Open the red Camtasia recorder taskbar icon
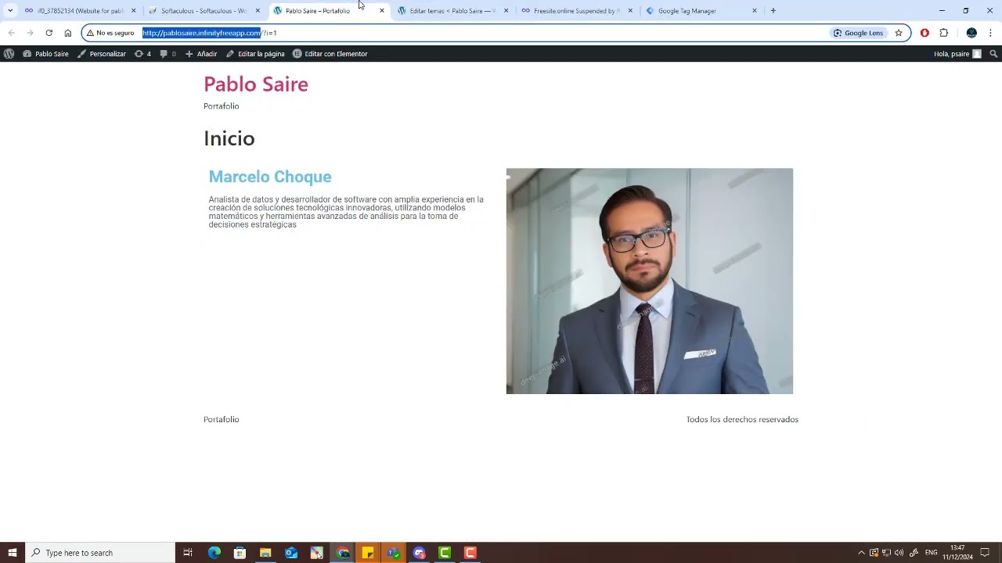The image size is (1002, 563). tap(470, 553)
